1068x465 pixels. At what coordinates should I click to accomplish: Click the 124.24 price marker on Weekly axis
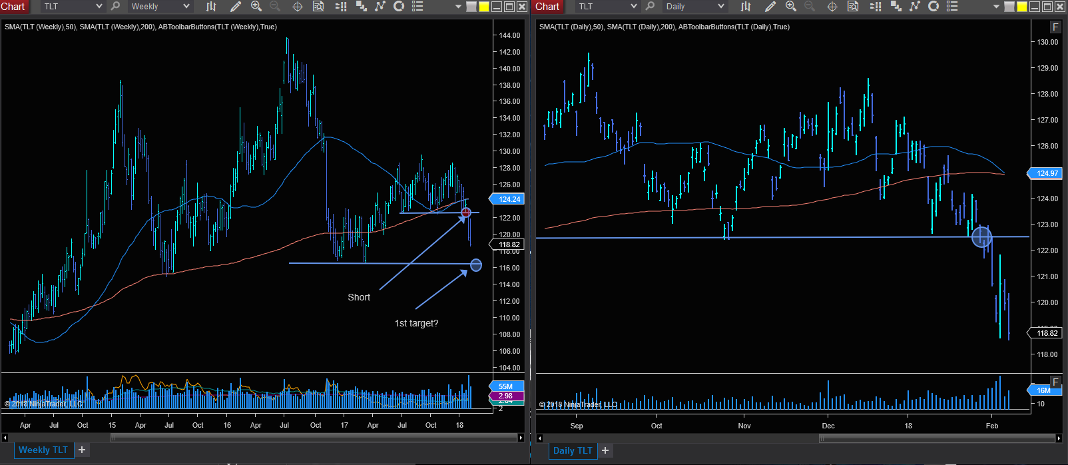507,199
